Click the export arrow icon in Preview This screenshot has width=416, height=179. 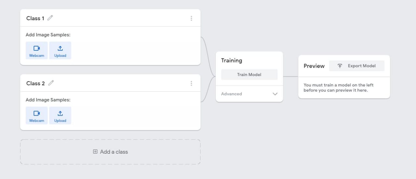[x=340, y=66]
